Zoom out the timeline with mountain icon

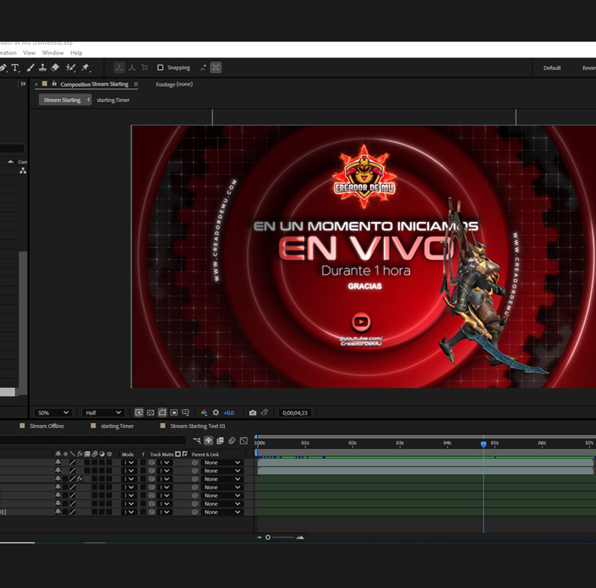[259, 537]
